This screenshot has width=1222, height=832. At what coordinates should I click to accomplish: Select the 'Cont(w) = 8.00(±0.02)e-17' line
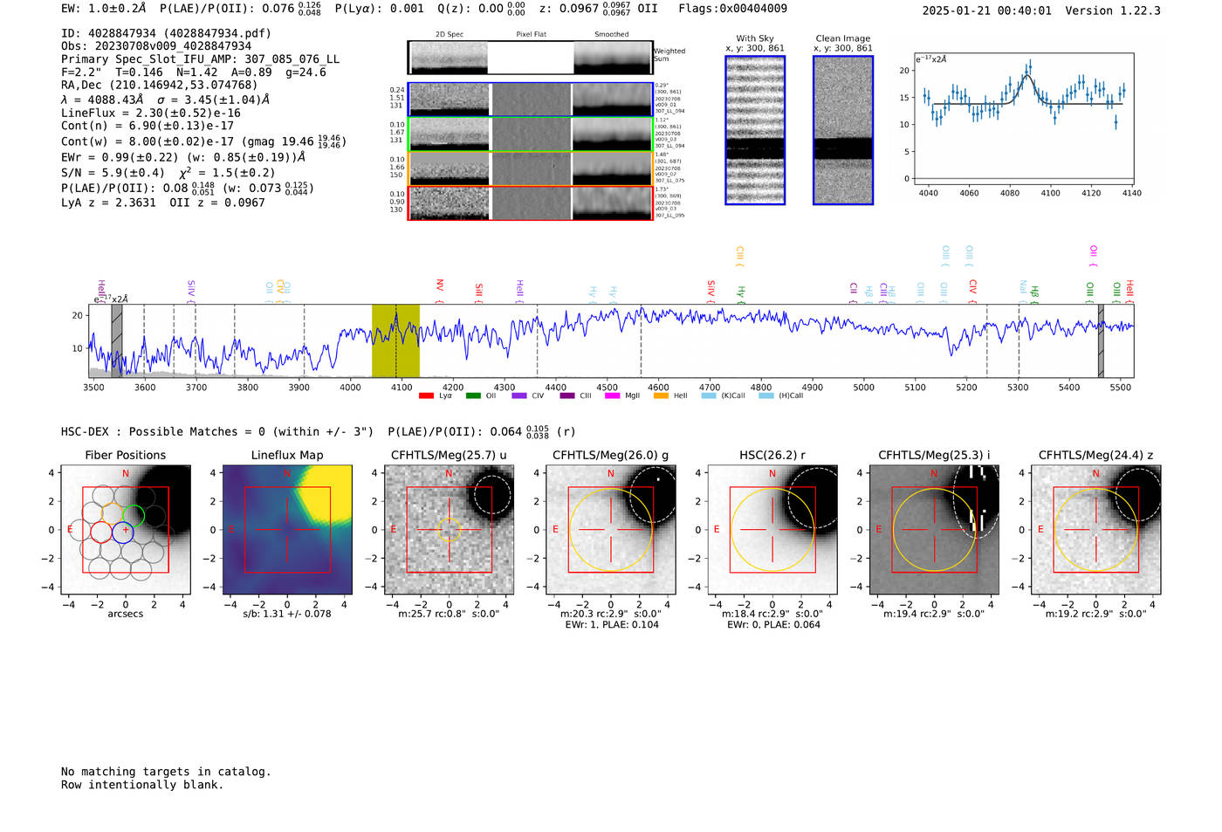(x=203, y=141)
